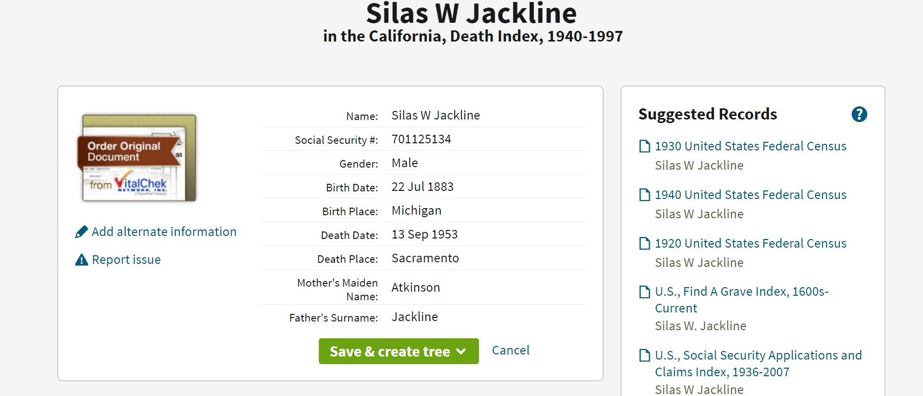Open the Add alternate information link
Screen dimensions: 923x396
(x=164, y=232)
